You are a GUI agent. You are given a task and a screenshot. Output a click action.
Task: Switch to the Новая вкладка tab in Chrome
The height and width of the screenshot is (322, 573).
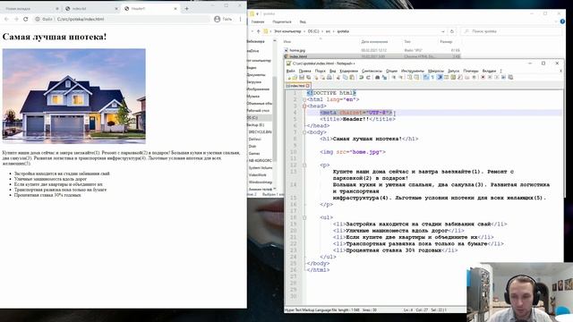[x=31, y=8]
